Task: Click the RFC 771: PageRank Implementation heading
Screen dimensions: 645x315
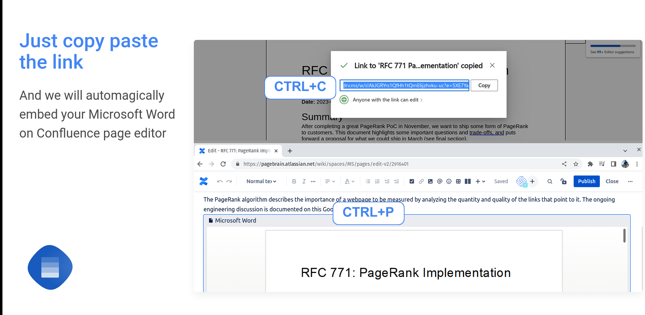Action: pyautogui.click(x=406, y=273)
